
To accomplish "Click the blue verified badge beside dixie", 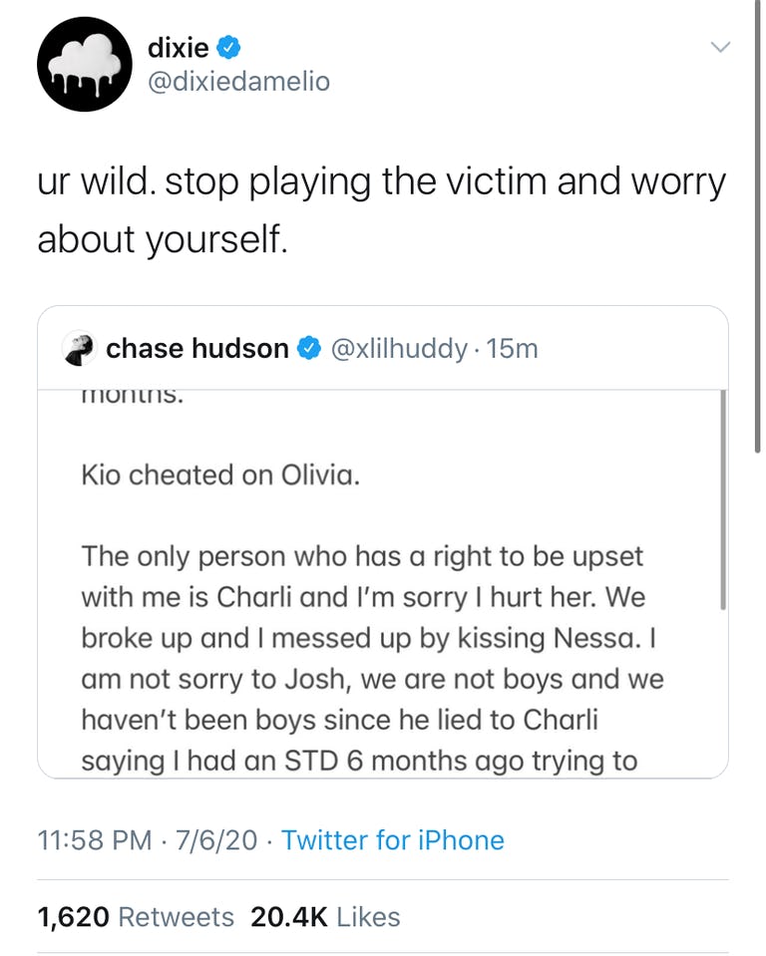I will [229, 46].
